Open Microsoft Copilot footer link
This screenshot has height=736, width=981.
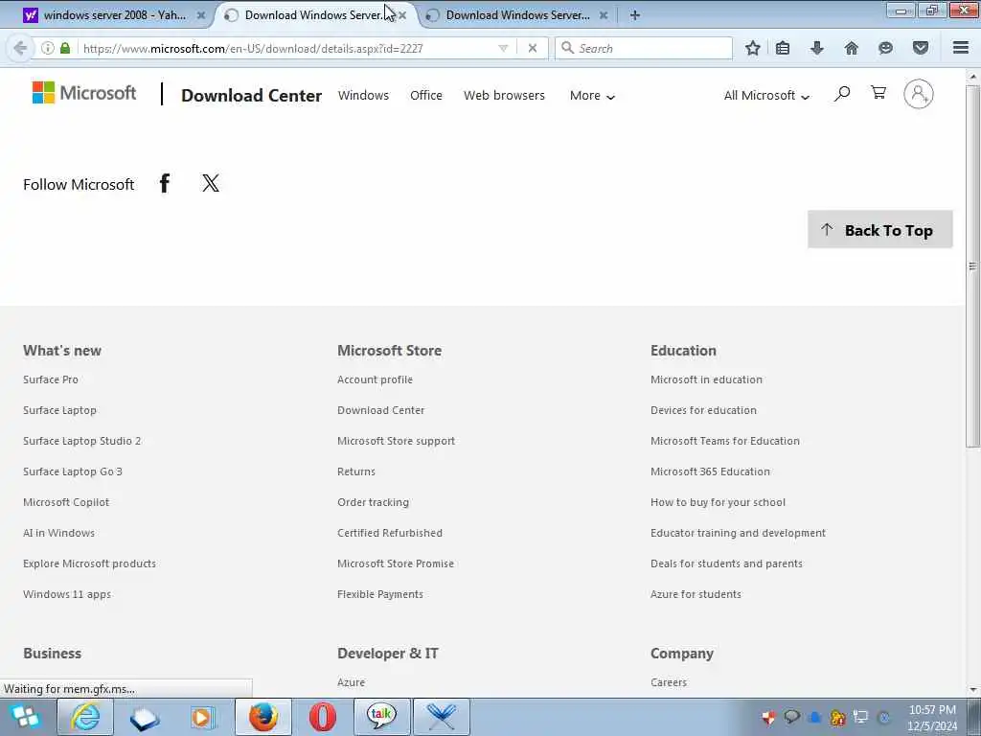coord(66,502)
